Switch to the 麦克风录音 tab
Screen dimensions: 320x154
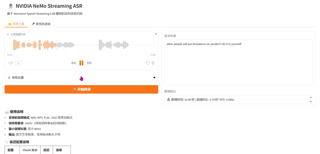click(x=41, y=24)
